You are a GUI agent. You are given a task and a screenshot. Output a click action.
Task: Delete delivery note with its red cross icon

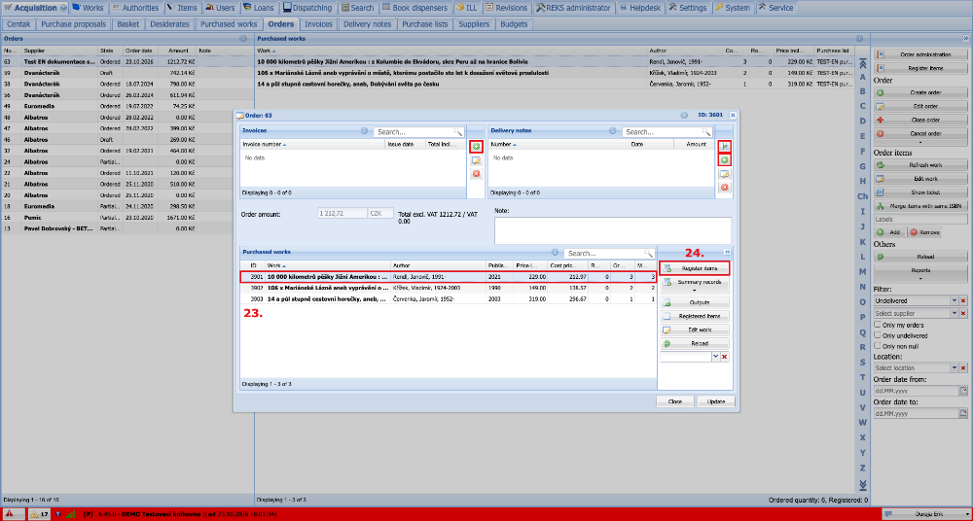[724, 187]
